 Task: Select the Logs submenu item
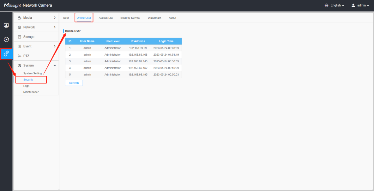(x=27, y=86)
